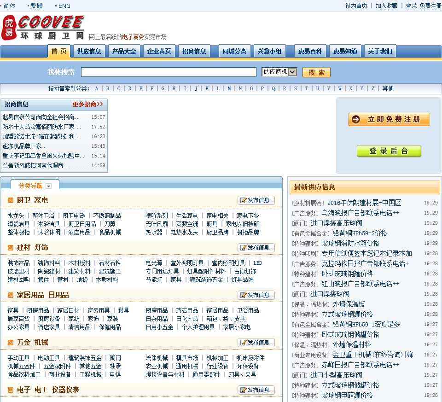Click the orange icon beside 厨卫 家电
Viewport: 442px width, 402px height.
tap(11, 200)
